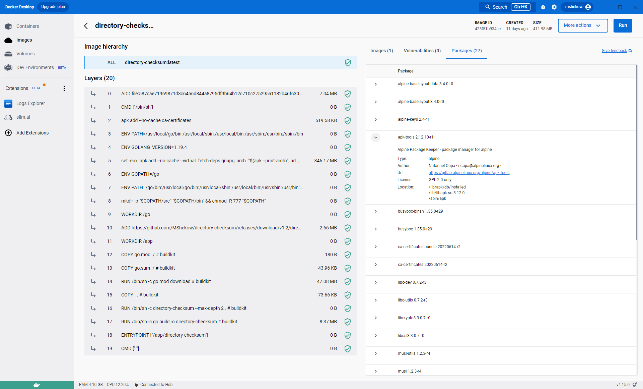The width and height of the screenshot is (643, 389).
Task: Click the shield icon for layer 12
Action: coord(348,255)
